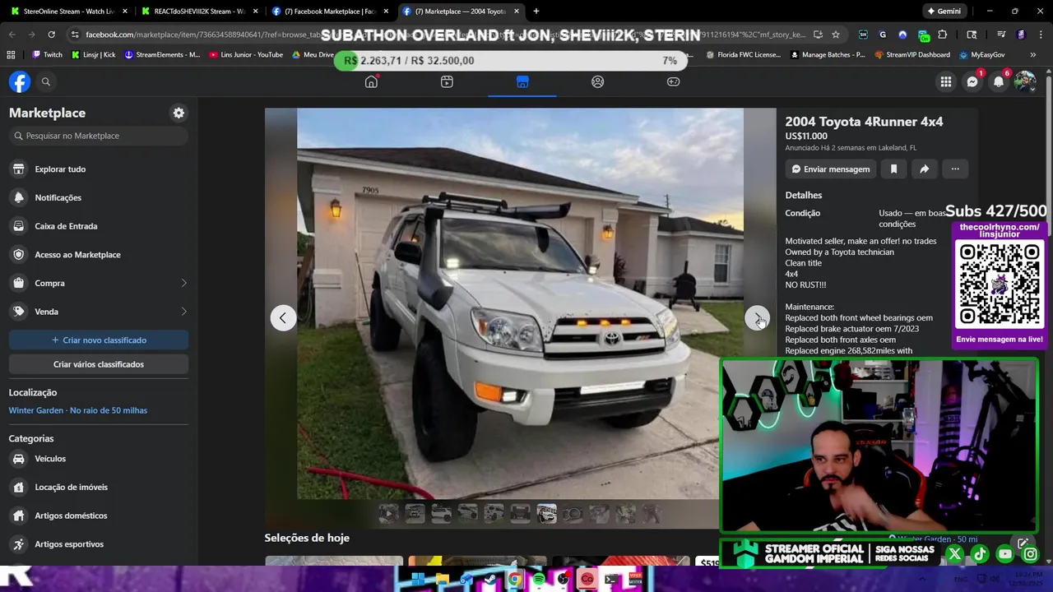Go back with browser back arrow
1053x592 pixels.
pos(12,35)
